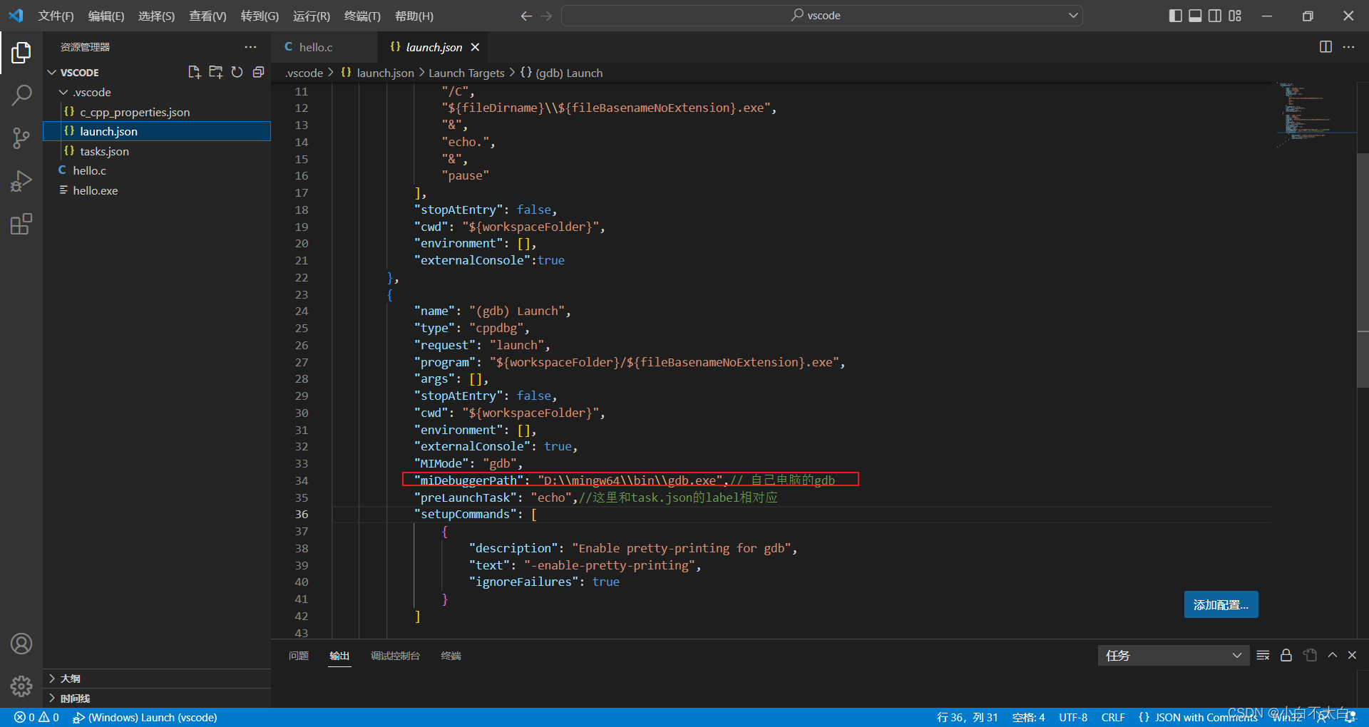
Task: Open the 编辑(E) menu
Action: click(106, 16)
